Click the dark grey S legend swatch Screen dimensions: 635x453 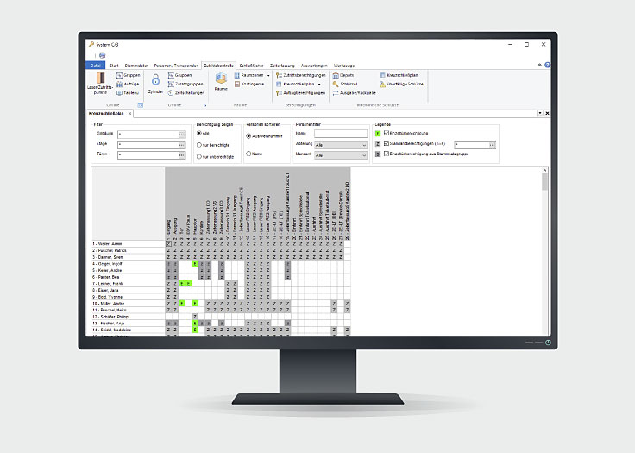click(x=378, y=154)
